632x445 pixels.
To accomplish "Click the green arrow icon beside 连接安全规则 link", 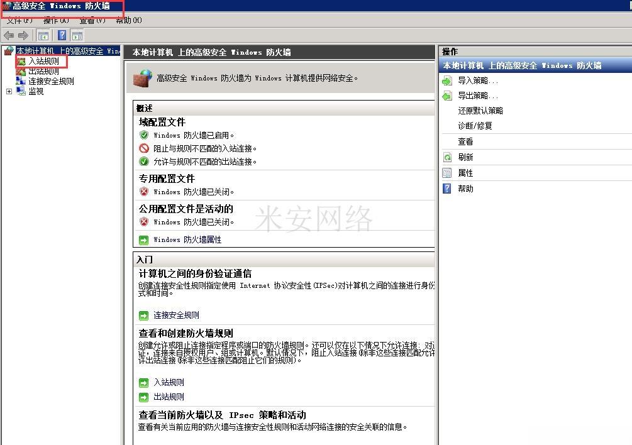I will [143, 316].
